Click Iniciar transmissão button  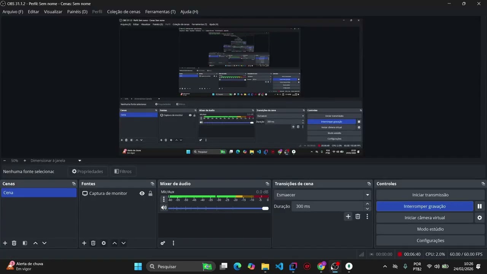430,195
